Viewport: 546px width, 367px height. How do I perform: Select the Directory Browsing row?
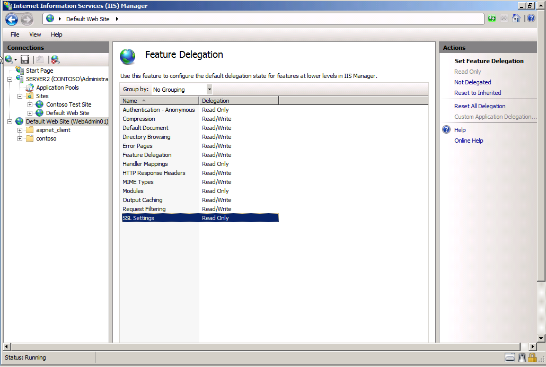click(x=200, y=137)
